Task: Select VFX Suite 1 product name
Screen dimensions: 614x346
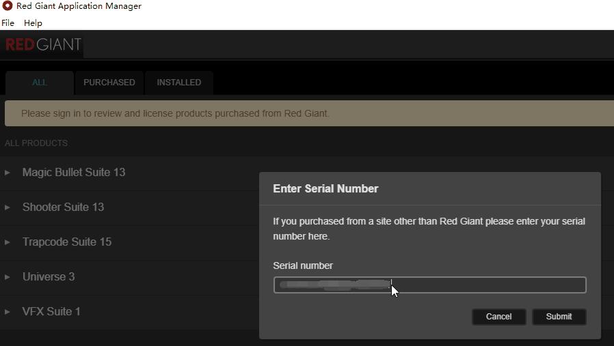Action: point(51,312)
